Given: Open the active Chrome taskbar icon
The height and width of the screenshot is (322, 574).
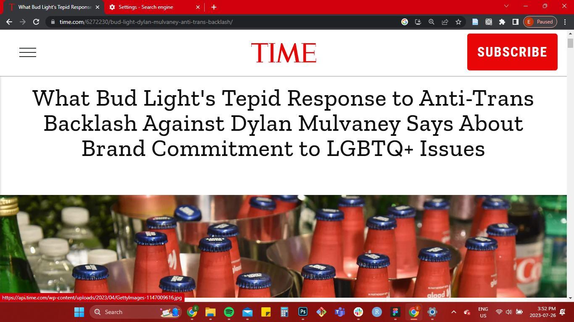Looking at the screenshot, I should 414,312.
